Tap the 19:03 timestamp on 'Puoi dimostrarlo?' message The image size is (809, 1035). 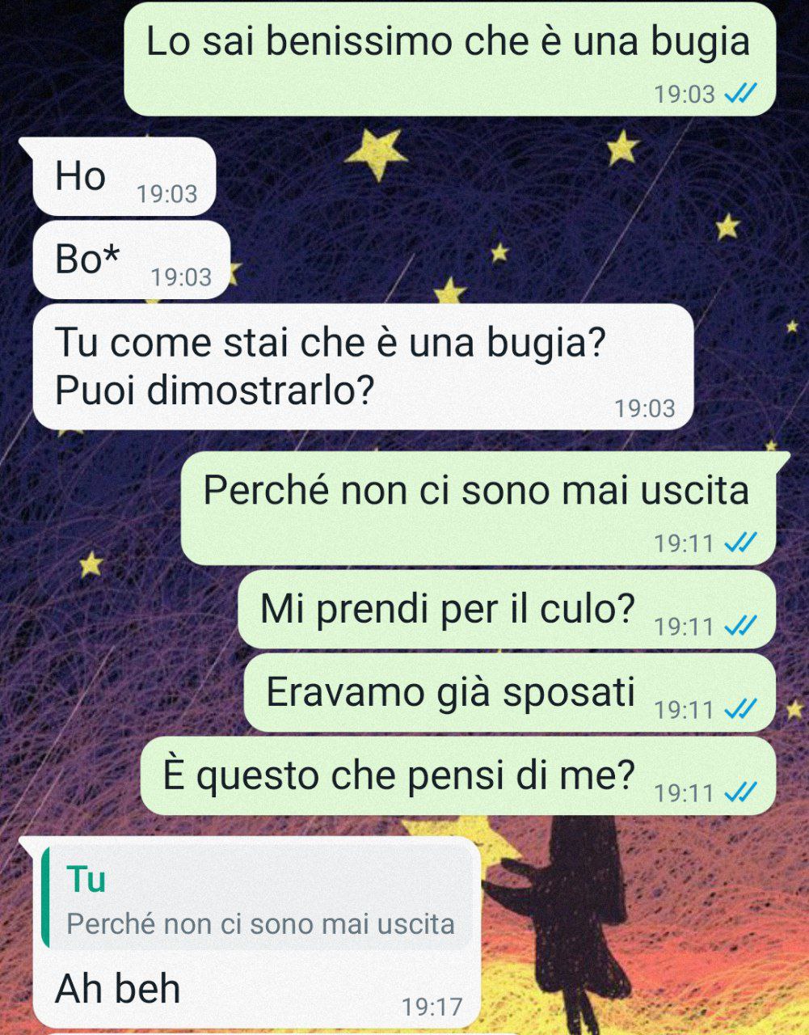[644, 408]
